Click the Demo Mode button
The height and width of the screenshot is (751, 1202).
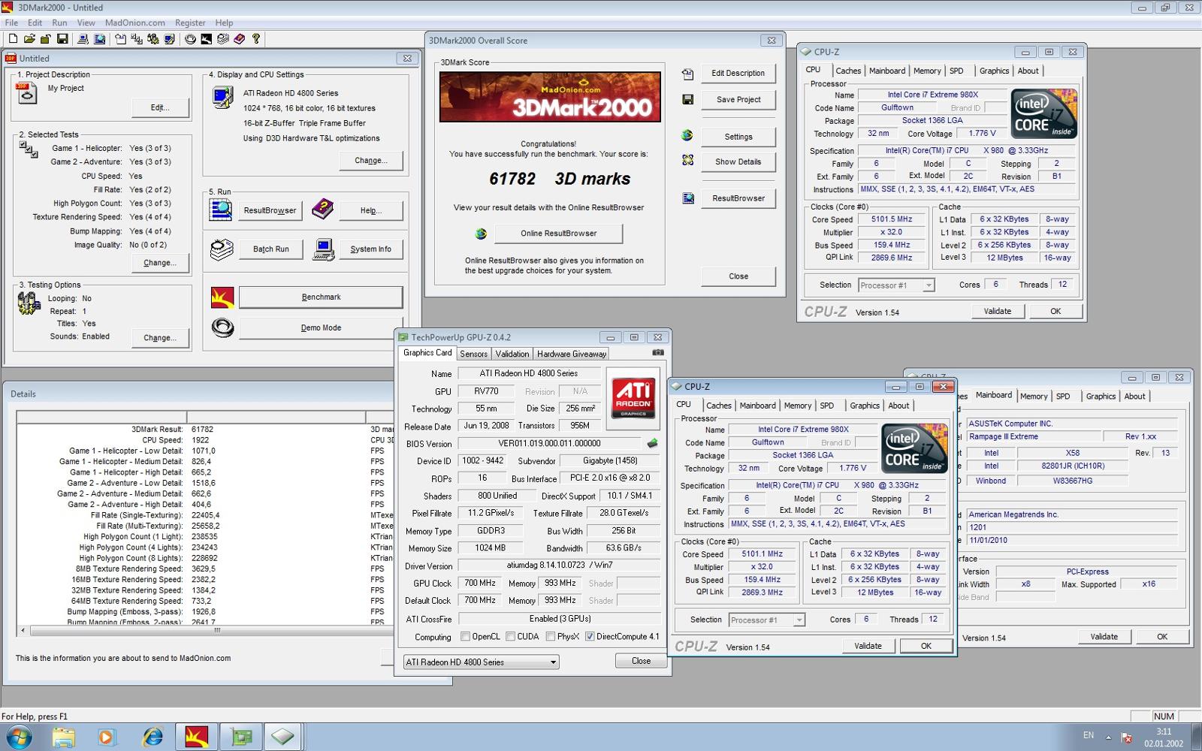point(321,327)
